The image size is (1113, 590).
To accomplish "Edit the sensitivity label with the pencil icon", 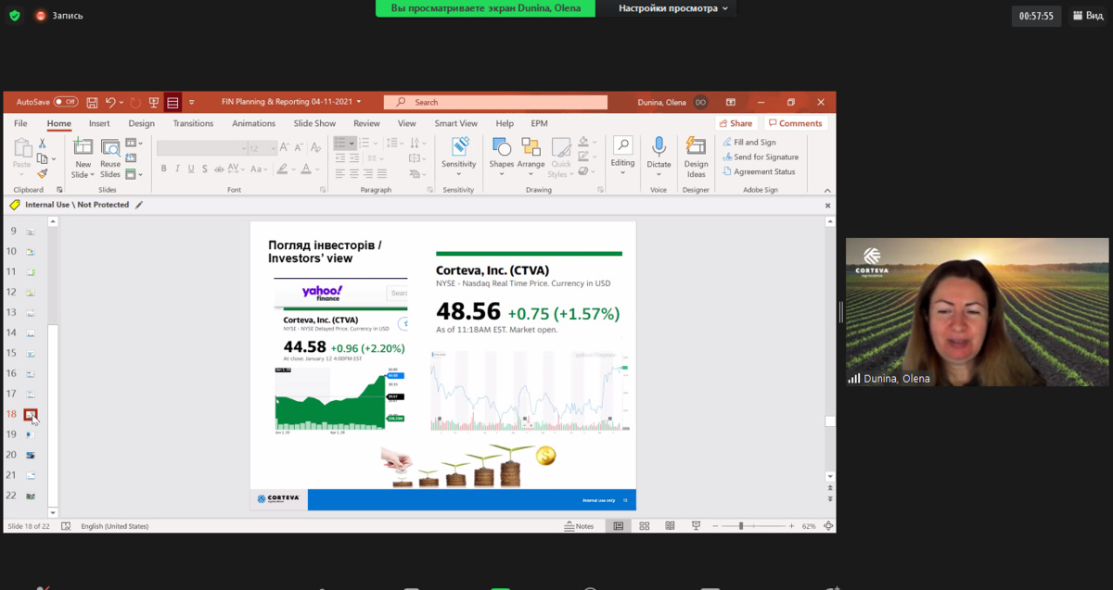I will tap(139, 205).
